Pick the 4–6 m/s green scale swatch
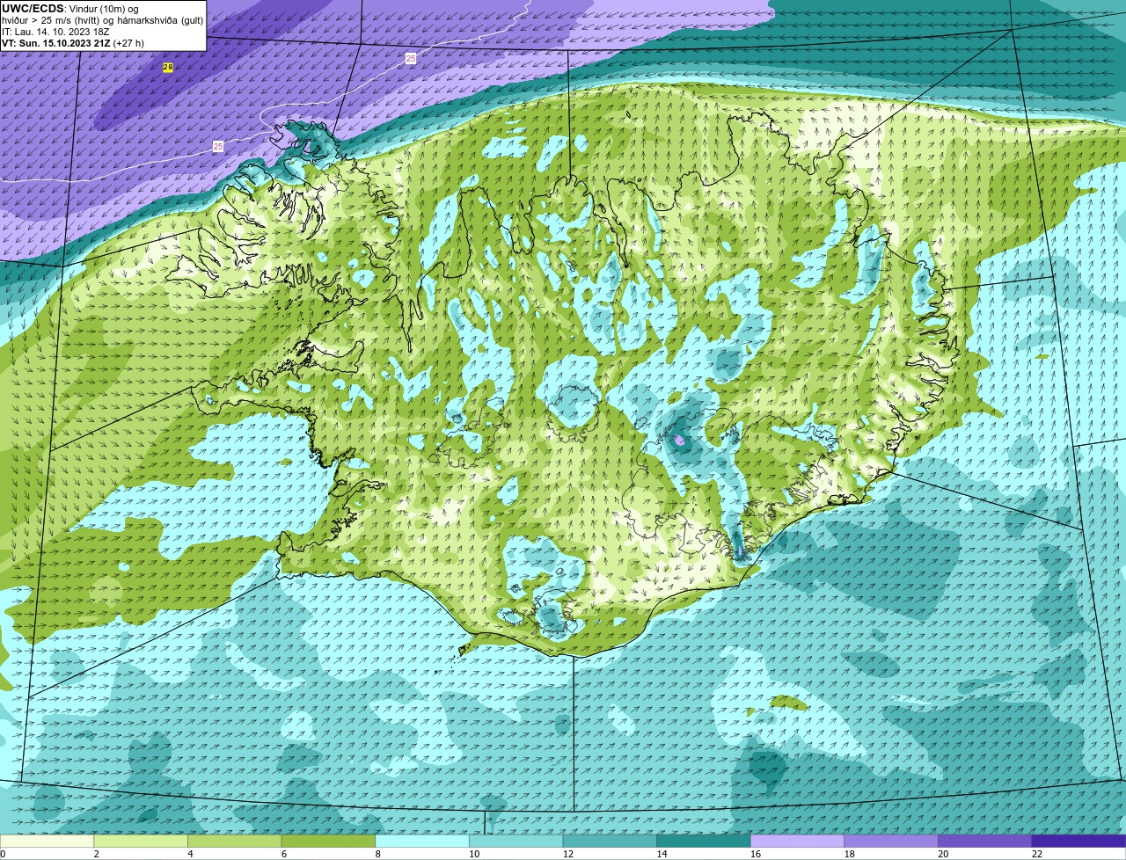Viewport: 1126px width, 860px height. tap(234, 841)
